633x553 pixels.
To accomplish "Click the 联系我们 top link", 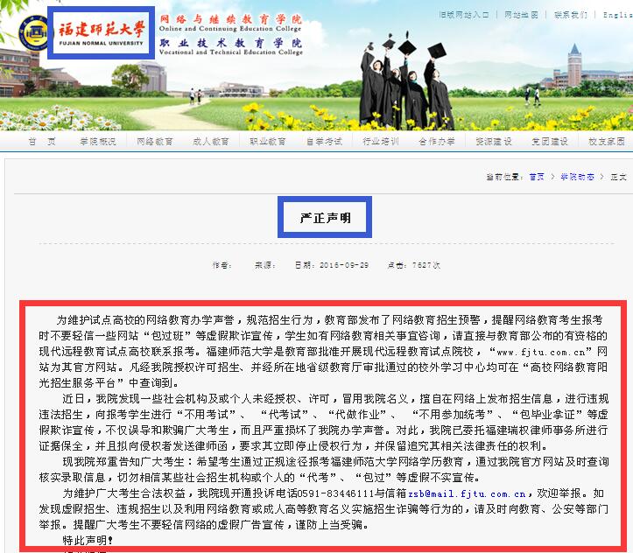I will click(x=571, y=15).
